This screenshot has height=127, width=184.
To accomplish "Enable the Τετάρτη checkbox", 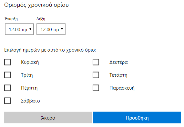I will pos(96,75).
